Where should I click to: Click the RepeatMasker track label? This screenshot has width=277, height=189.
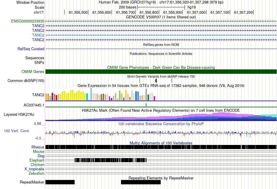[x=32, y=182]
